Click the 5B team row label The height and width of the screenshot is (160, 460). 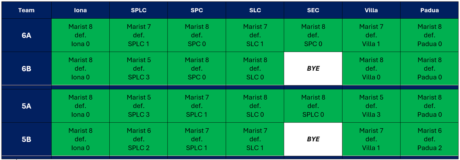[x=26, y=139]
